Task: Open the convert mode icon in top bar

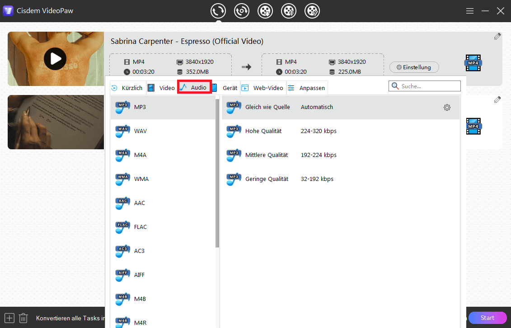Action: (x=218, y=11)
